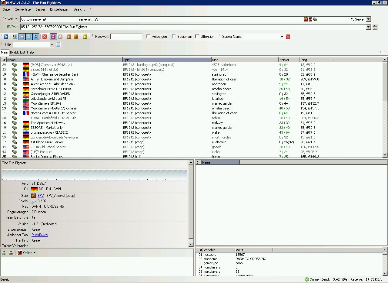The image size is (388, 283).
Task: Click in the Passwort input field
Action: tap(126, 37)
